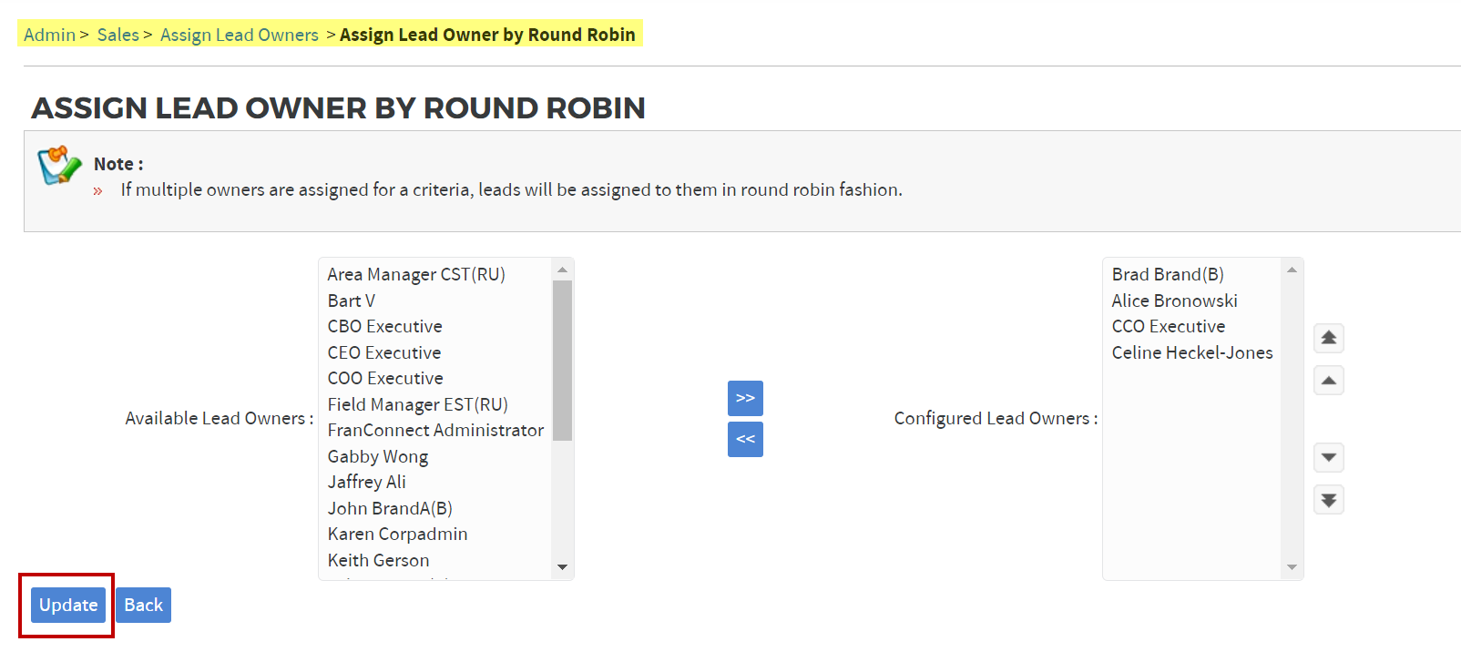Move selected lead owner down one position
The height and width of the screenshot is (652, 1461).
(x=1329, y=457)
